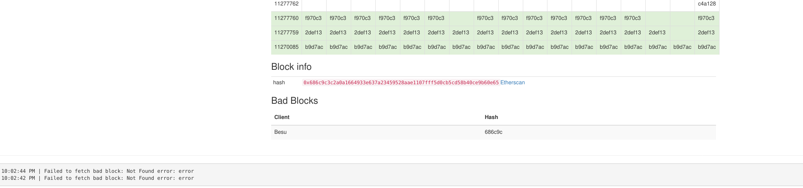Click the 686c9c bad block hash
The image size is (803, 188).
pos(494,132)
